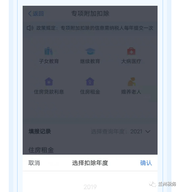Image resolution: width=182 pixels, height=192 pixels.
Task: Open the 住房租金 house key icon
Action: tap(90, 81)
